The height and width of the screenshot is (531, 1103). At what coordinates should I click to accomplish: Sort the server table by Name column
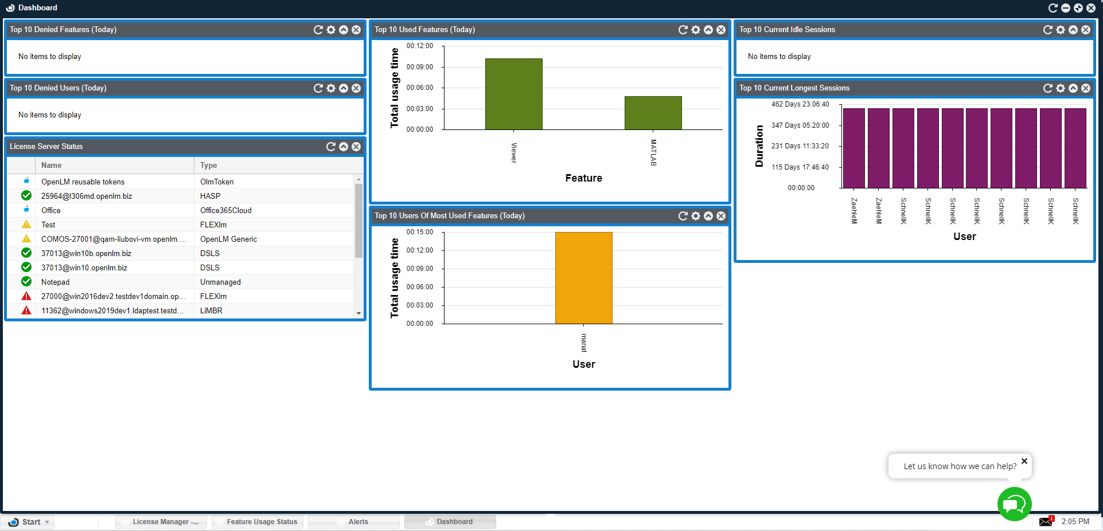point(52,166)
